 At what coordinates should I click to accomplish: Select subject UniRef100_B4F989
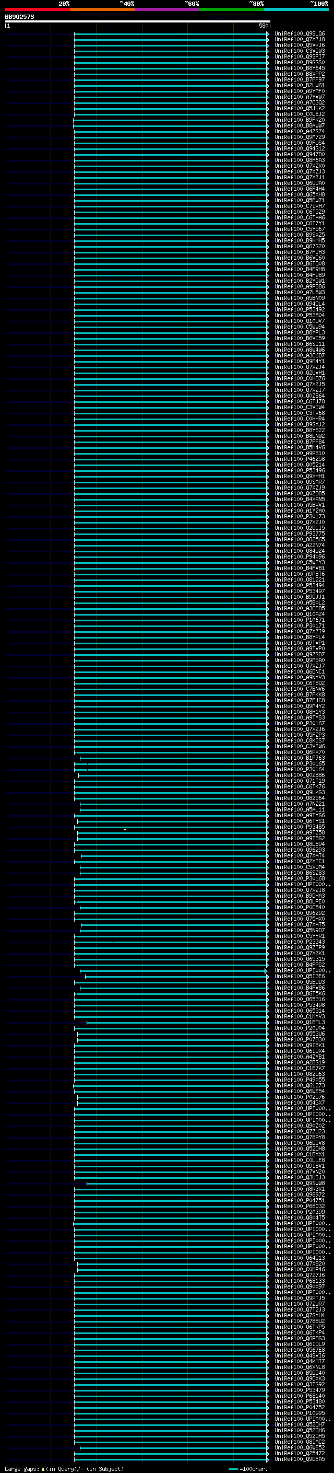tap(300, 275)
